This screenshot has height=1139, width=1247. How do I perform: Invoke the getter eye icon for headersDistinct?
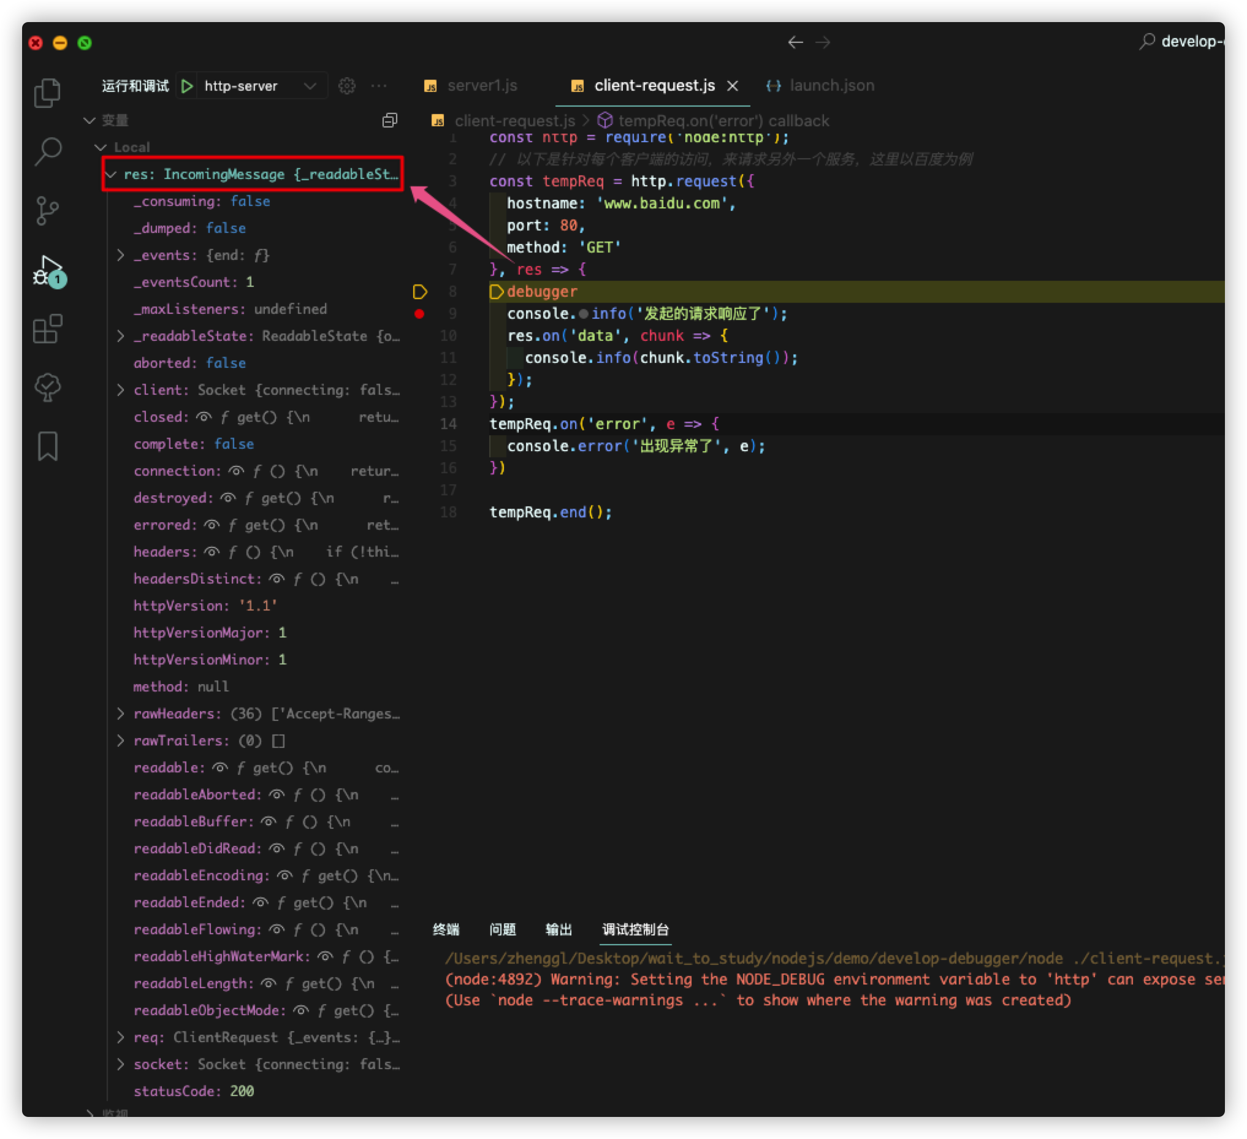tap(276, 579)
